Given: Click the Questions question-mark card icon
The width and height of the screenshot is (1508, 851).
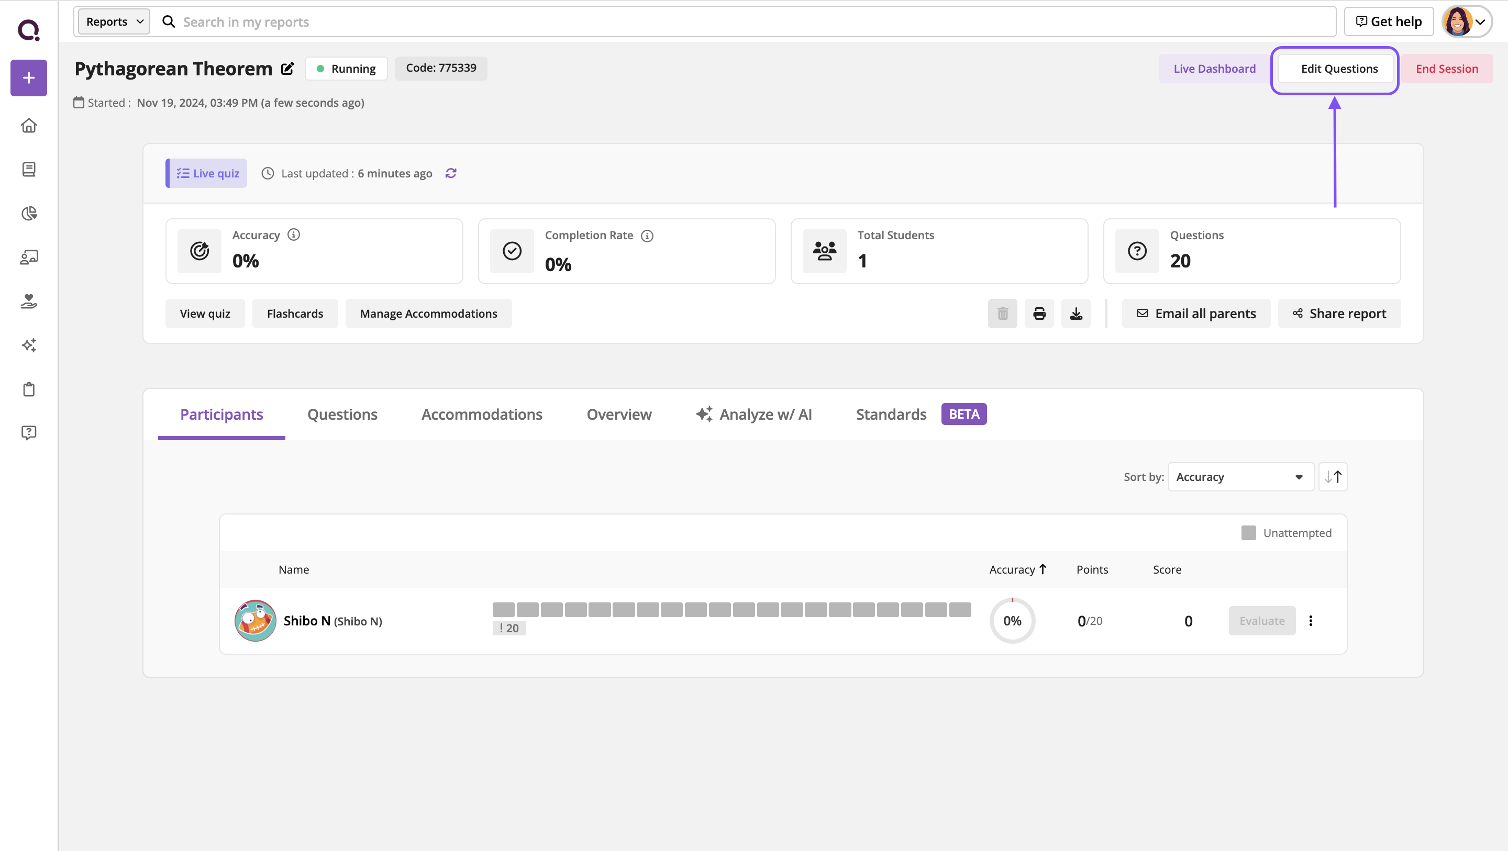Looking at the screenshot, I should (1137, 251).
